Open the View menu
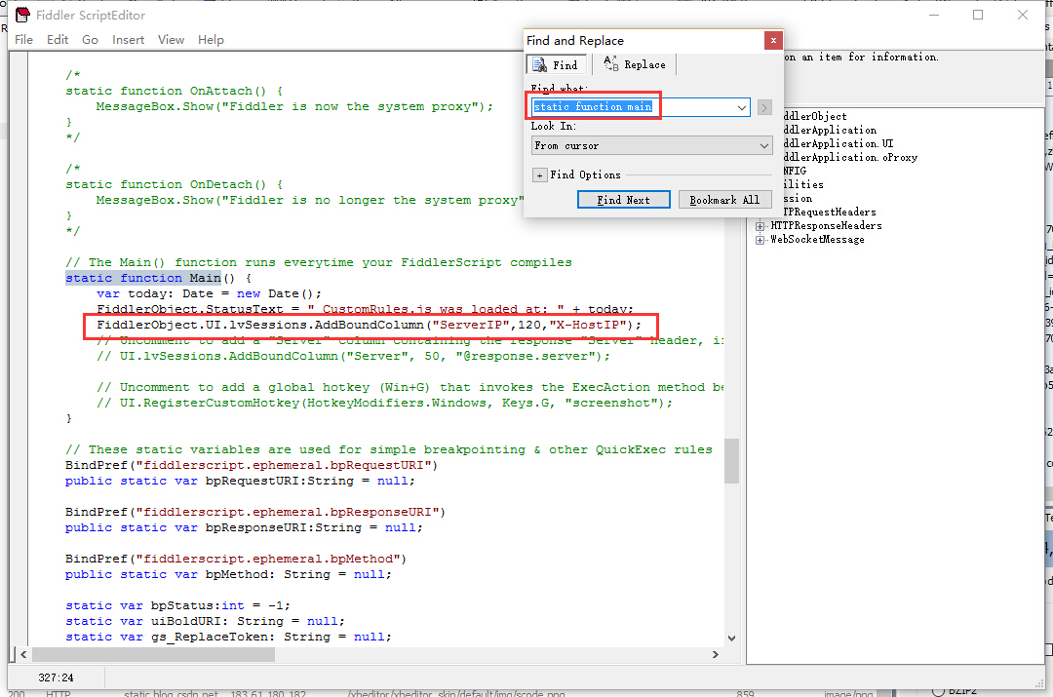The image size is (1053, 697). (171, 40)
